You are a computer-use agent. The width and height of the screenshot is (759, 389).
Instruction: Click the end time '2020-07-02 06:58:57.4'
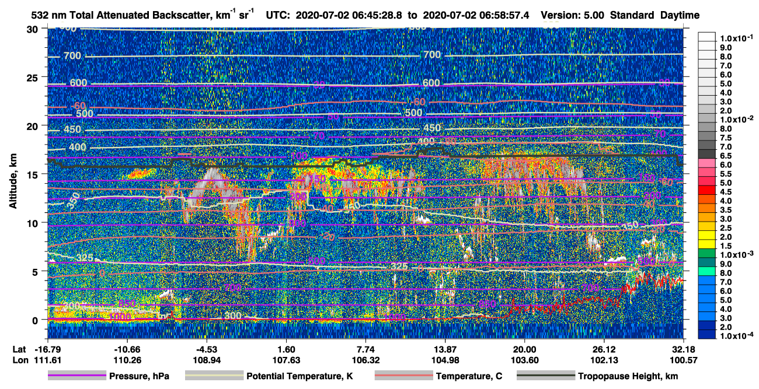(x=475, y=15)
